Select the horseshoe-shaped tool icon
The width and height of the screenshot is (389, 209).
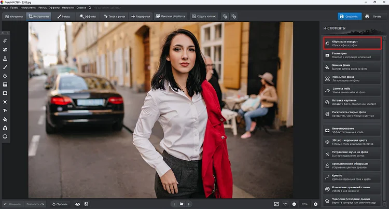coord(5,128)
